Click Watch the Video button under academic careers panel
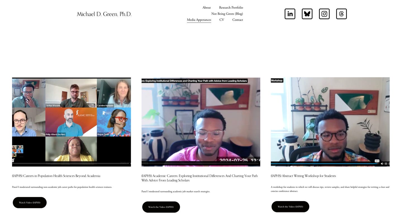The image size is (400, 213). tap(161, 207)
